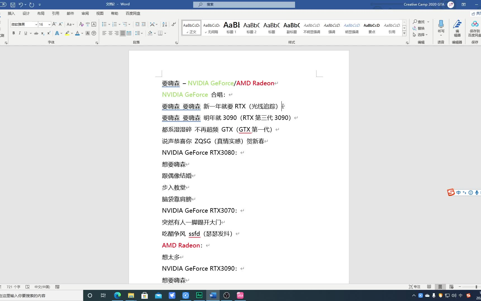Screen dimensions: 481x301
Task: Open the Layout (布局) tab
Action: tap(41, 13)
